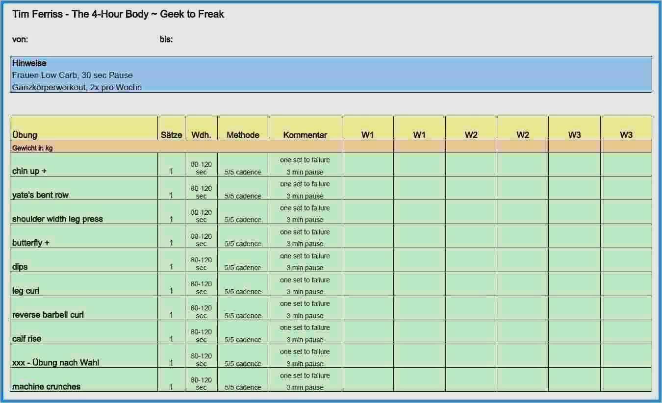
Task: Click the 'Hinweise' heading in the blue box
Action: click(29, 63)
